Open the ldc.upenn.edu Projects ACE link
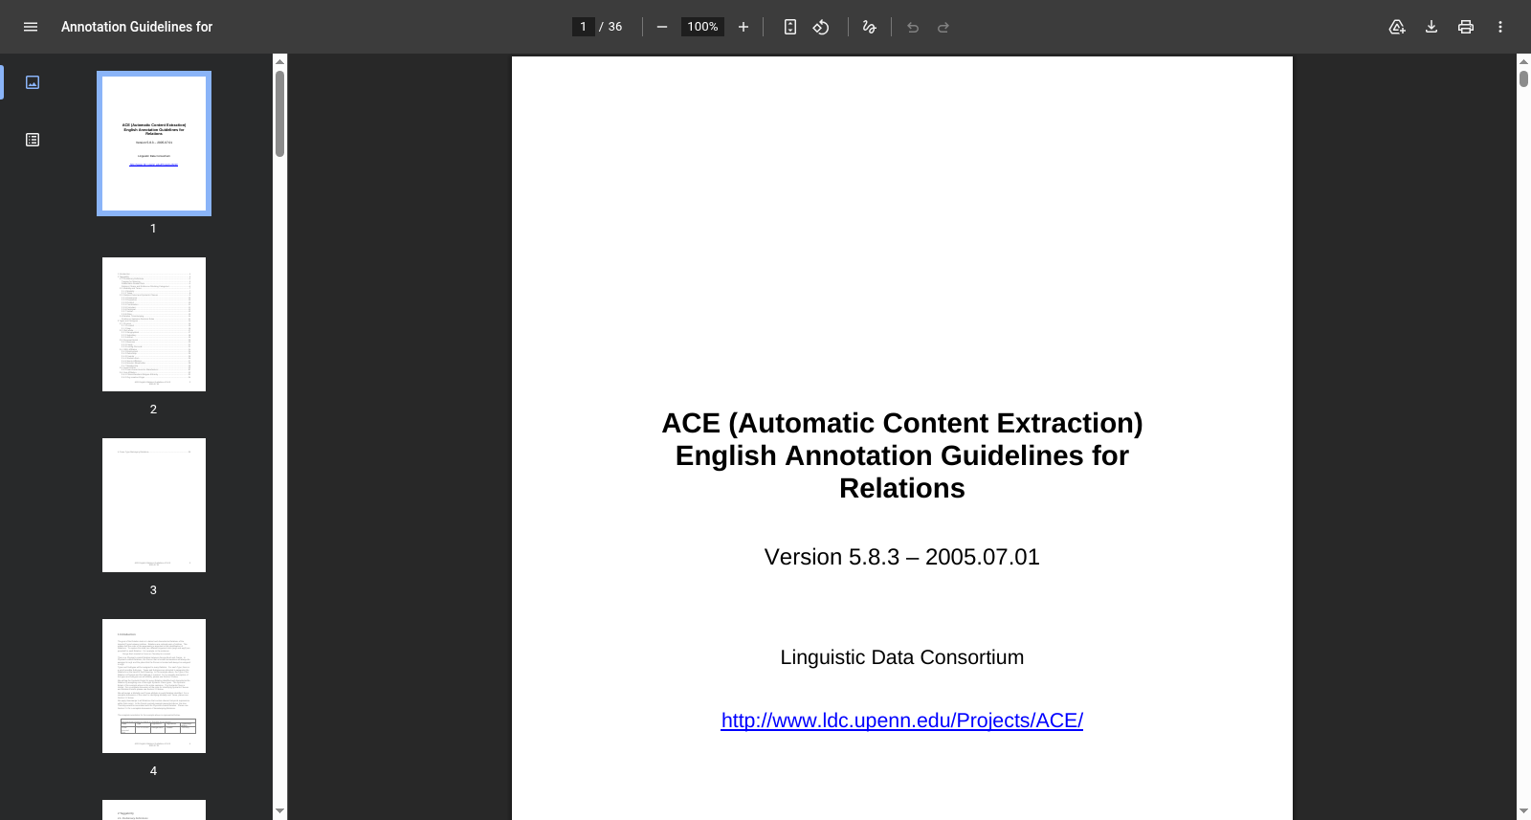The height and width of the screenshot is (820, 1531). tap(902, 720)
